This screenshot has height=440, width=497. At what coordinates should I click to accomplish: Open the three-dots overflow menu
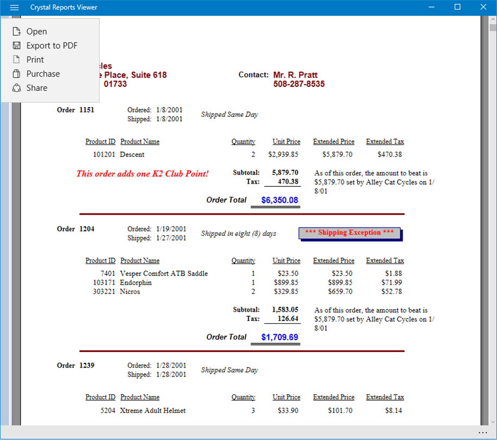tap(482, 432)
